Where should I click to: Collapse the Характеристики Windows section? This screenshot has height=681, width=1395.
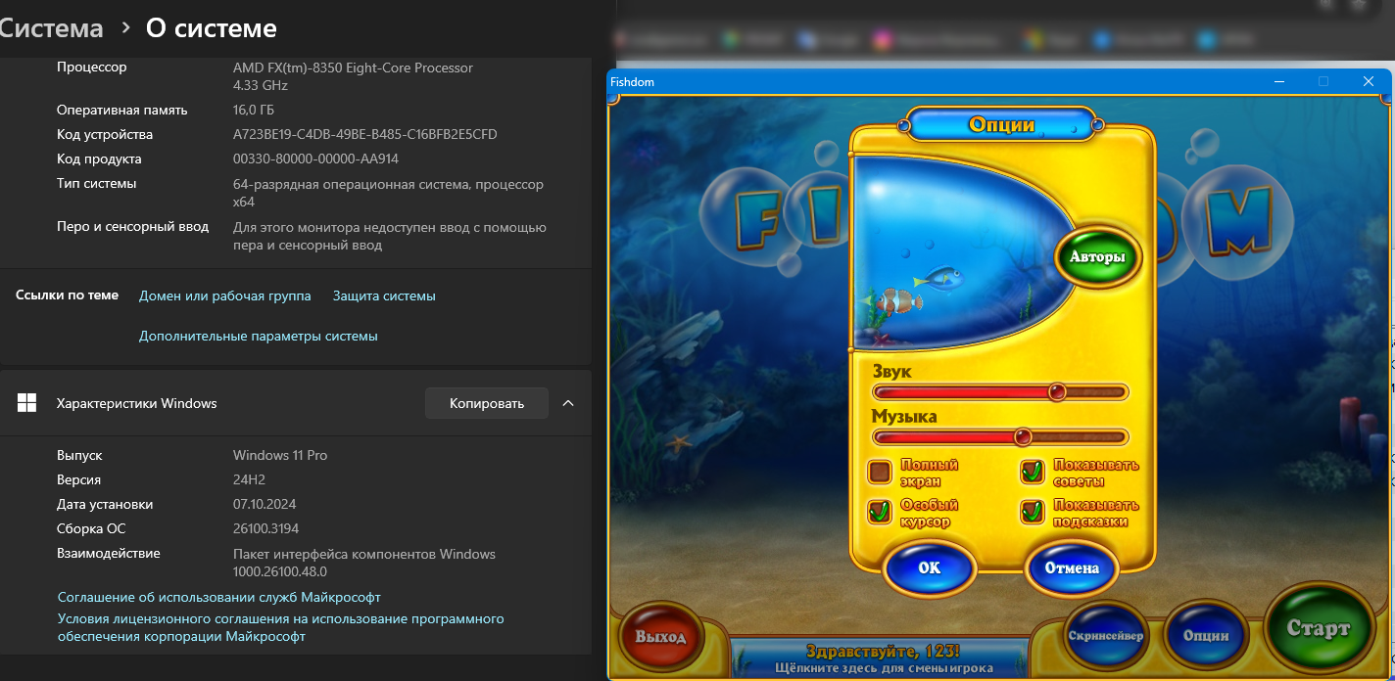tap(568, 403)
